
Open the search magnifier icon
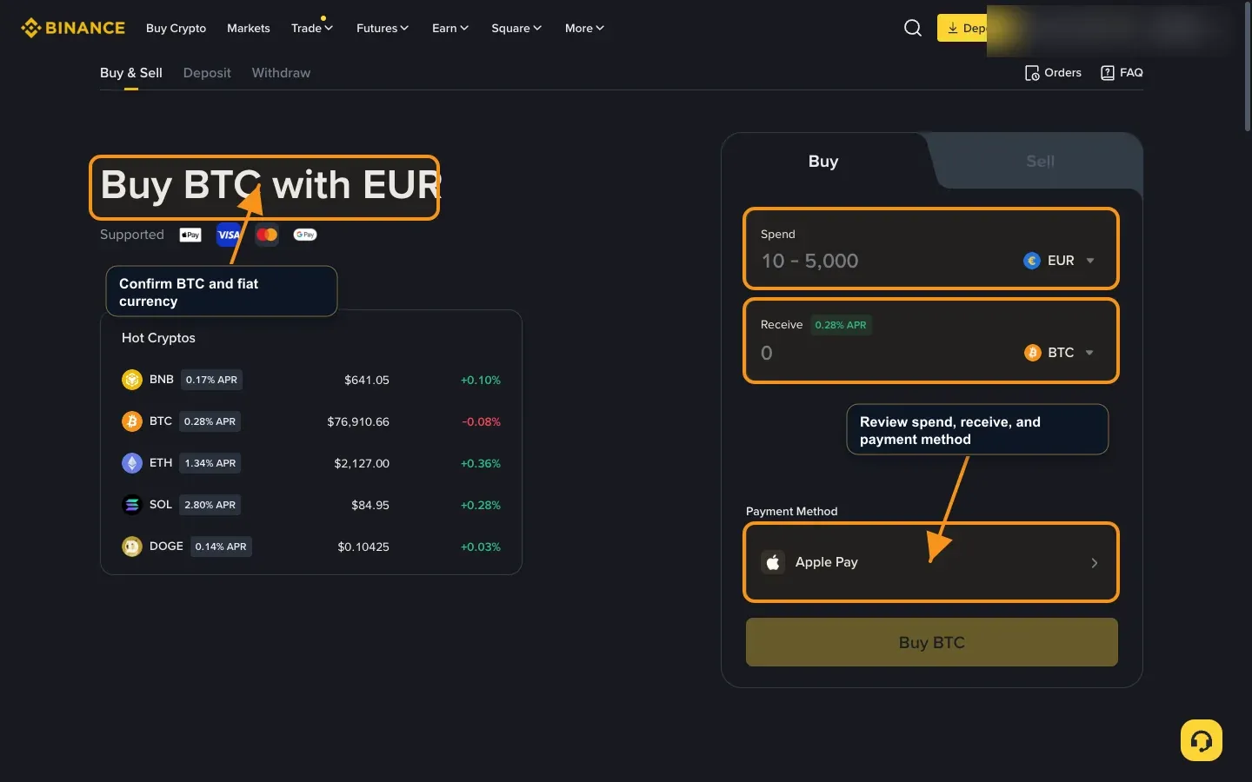[913, 28]
